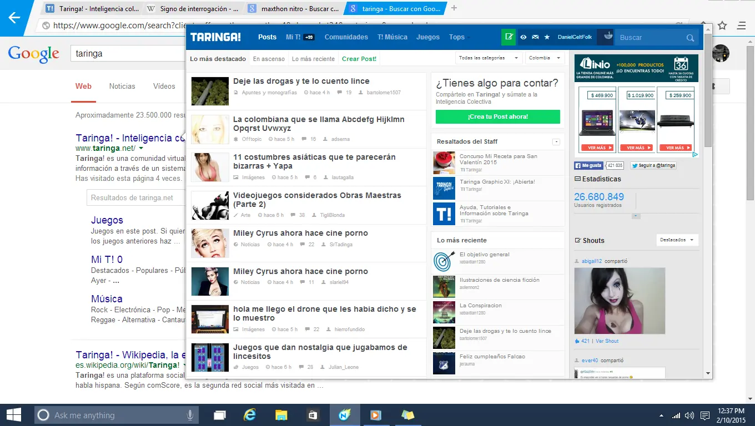Open the Todas las categorías dropdown

[489, 58]
